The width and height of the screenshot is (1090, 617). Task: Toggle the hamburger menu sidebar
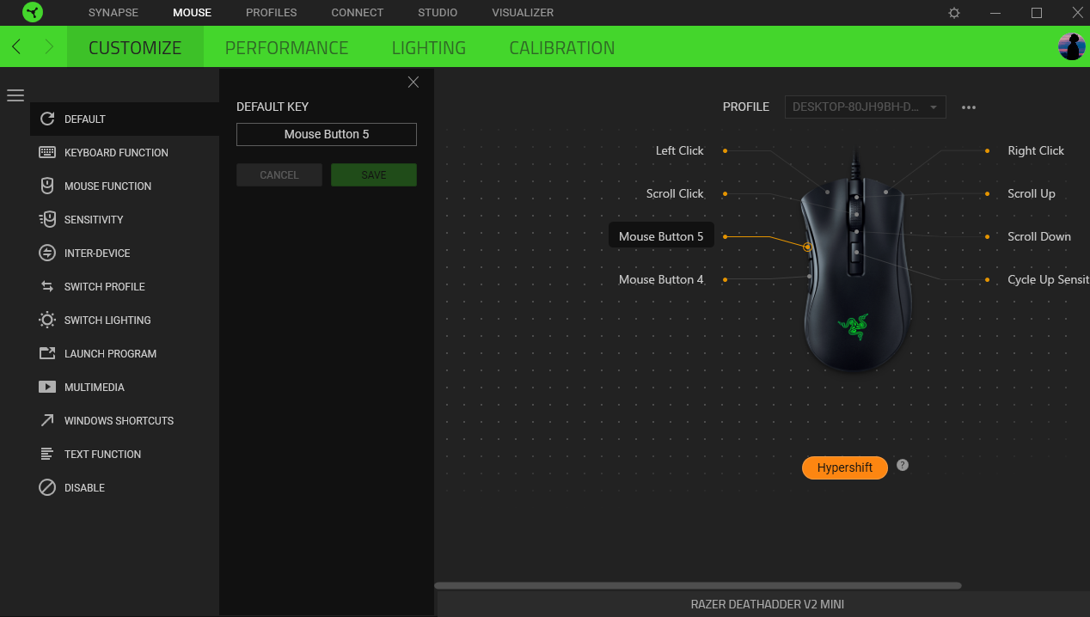click(x=15, y=95)
